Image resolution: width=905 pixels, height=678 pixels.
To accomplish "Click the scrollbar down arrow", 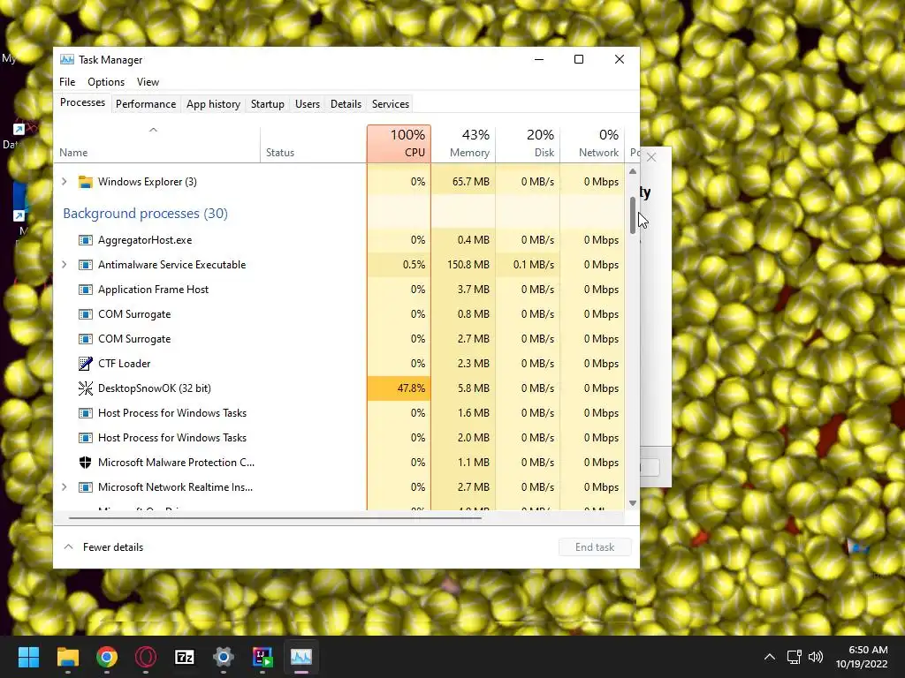I will (x=633, y=503).
